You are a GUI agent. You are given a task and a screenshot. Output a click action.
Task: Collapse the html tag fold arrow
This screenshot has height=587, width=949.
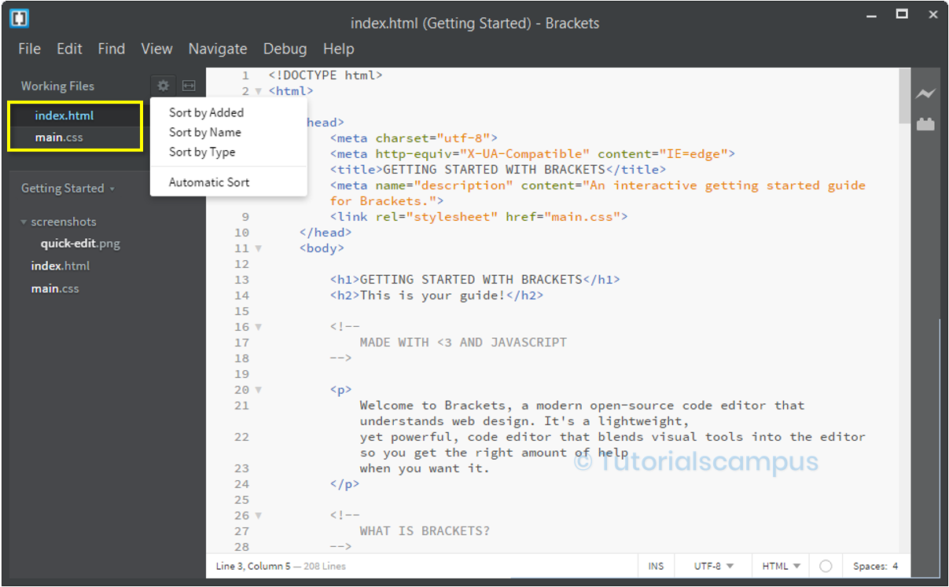click(259, 91)
